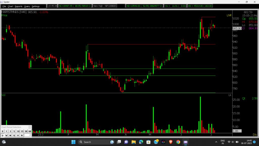Select the 60-minute chart period button
The image size is (259, 146).
(30, 131)
